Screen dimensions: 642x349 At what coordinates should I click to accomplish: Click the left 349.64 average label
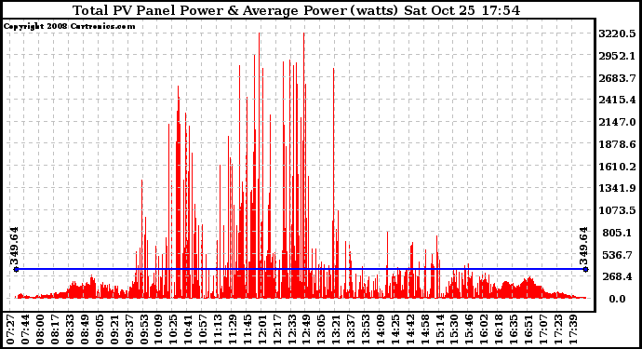click(14, 247)
